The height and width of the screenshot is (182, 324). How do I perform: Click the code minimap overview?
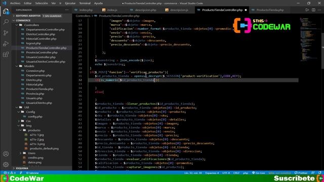[x=309, y=39]
